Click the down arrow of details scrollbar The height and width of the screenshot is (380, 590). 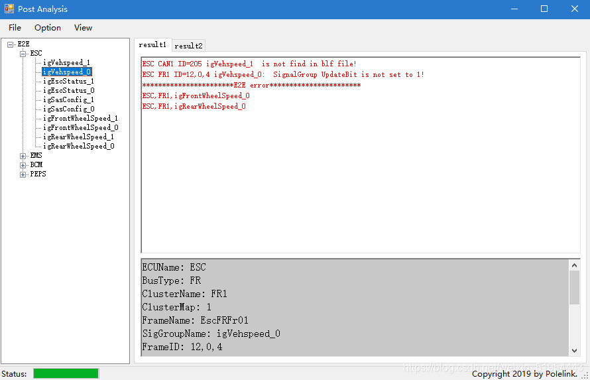click(574, 351)
